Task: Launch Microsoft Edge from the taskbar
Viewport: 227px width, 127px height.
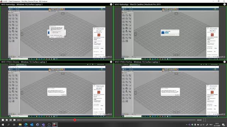Action: [x=26, y=125]
